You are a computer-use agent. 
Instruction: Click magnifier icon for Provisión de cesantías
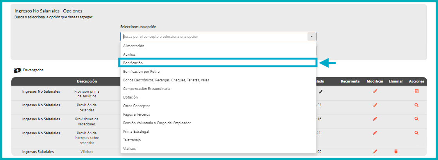(x=417, y=105)
